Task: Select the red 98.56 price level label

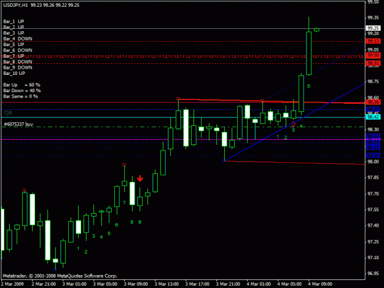Action: click(x=373, y=103)
